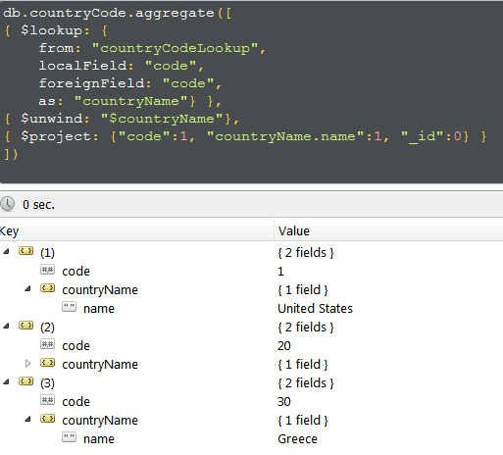Click the number type icon beside code 30
503x455 pixels.
pyautogui.click(x=47, y=400)
